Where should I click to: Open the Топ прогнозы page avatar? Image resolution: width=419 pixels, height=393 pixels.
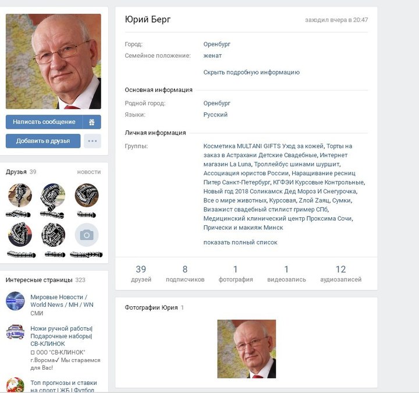tap(15, 385)
